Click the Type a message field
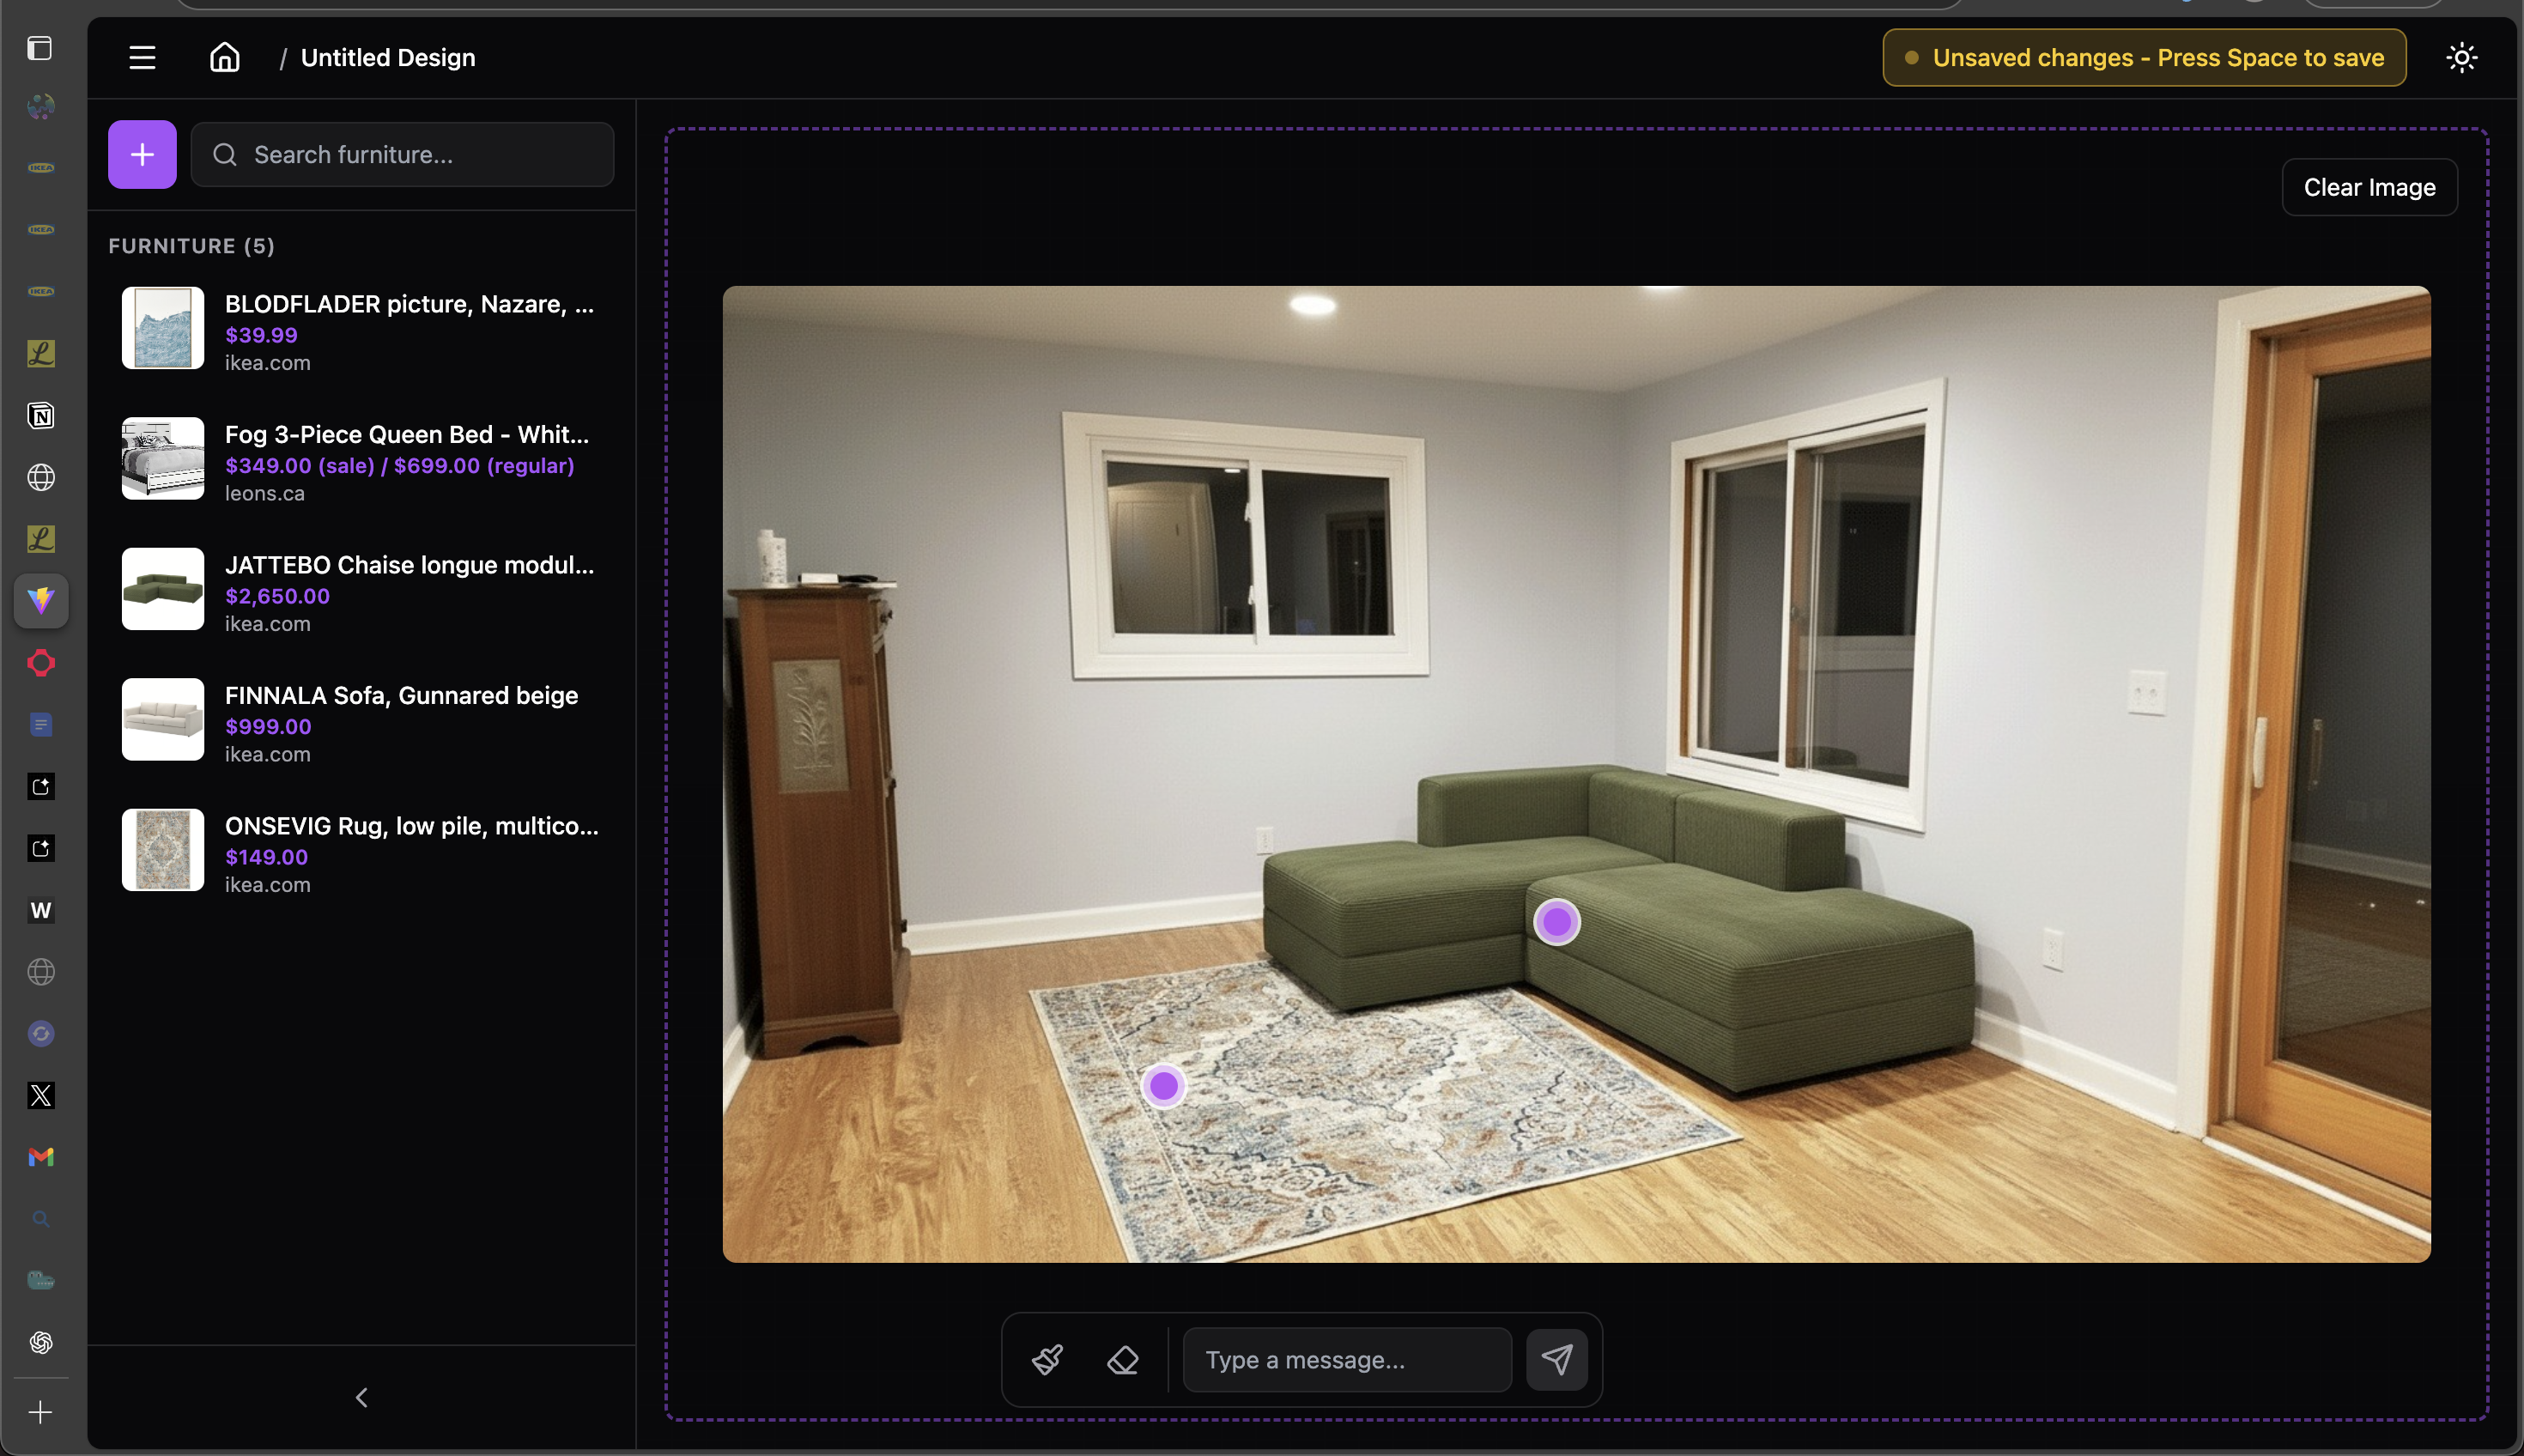This screenshot has height=1456, width=2524. pos(1346,1359)
